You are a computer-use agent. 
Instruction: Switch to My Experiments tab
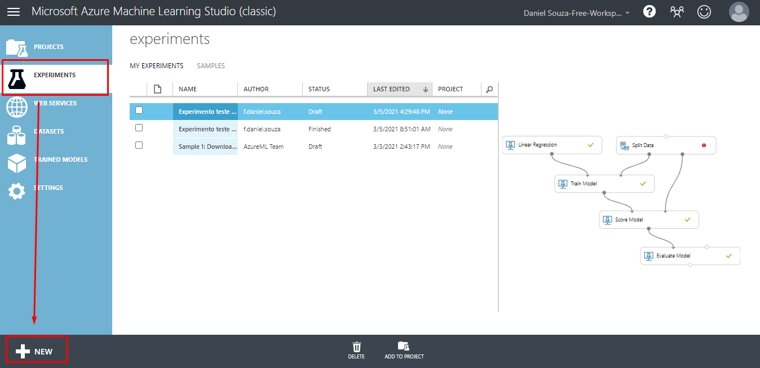(157, 66)
